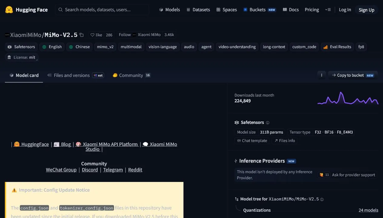
Task: Open the navbar overflow menu icon
Action: click(328, 10)
